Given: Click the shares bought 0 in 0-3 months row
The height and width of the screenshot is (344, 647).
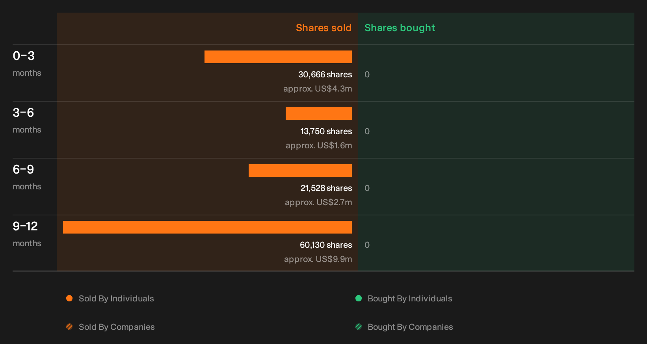Looking at the screenshot, I should click(367, 75).
